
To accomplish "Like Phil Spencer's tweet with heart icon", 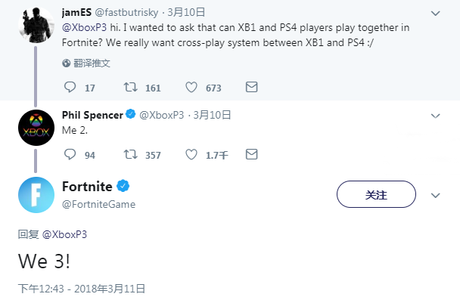I will tap(191, 154).
